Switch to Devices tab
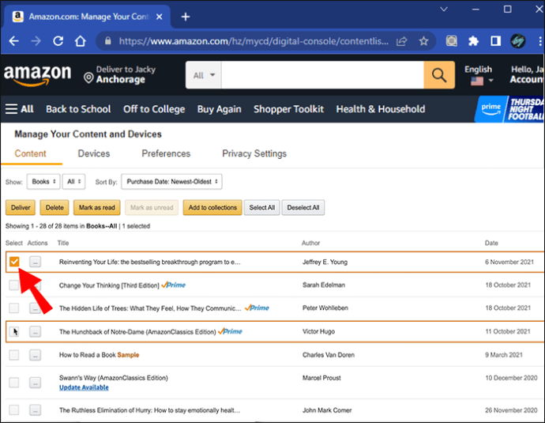The height and width of the screenshot is (423, 545). (94, 153)
